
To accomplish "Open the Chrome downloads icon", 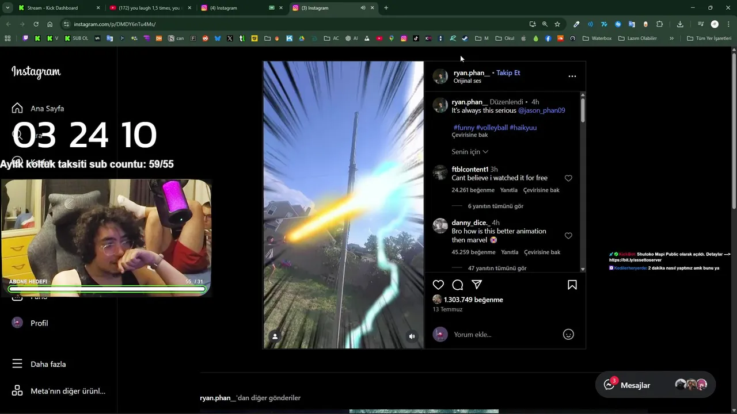I will click(x=680, y=24).
